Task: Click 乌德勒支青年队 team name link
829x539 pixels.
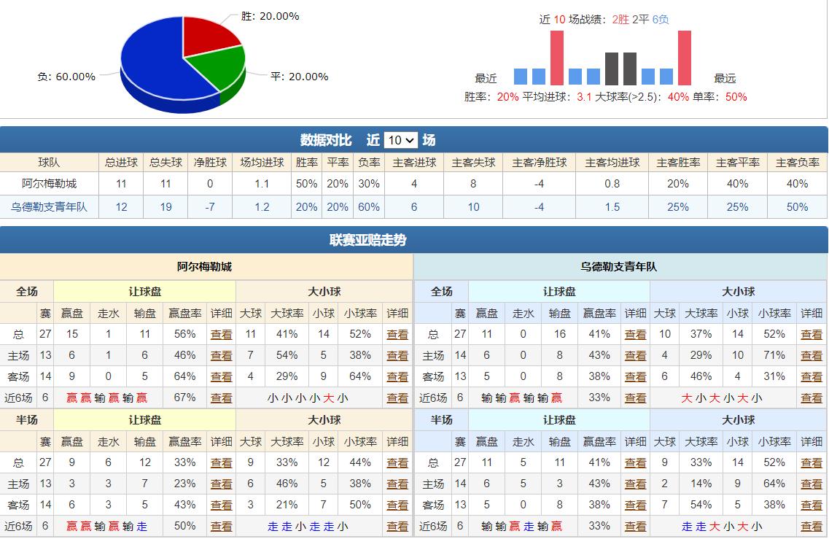Action: (48, 207)
